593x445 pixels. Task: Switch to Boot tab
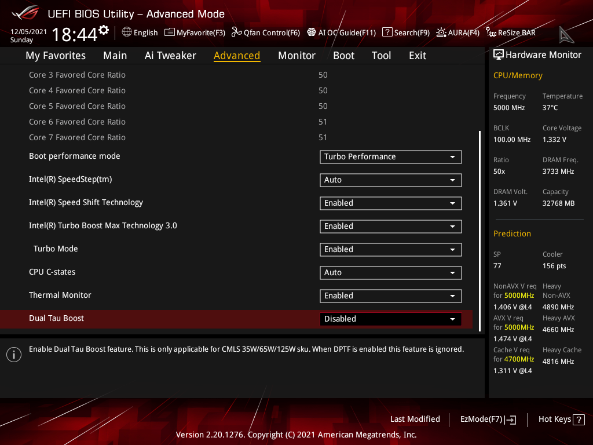click(x=343, y=56)
